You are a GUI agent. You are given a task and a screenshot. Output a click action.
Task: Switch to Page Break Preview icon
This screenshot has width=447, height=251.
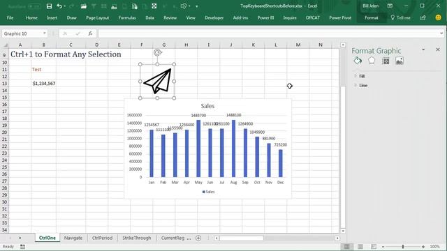374,247
